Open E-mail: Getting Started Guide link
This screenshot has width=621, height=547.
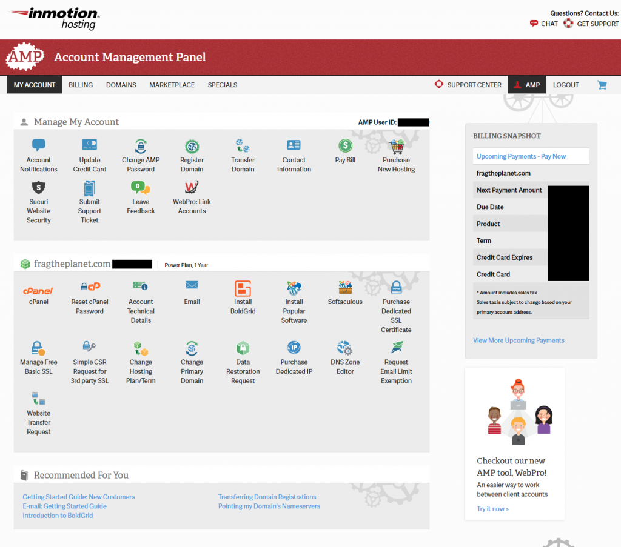(x=64, y=506)
